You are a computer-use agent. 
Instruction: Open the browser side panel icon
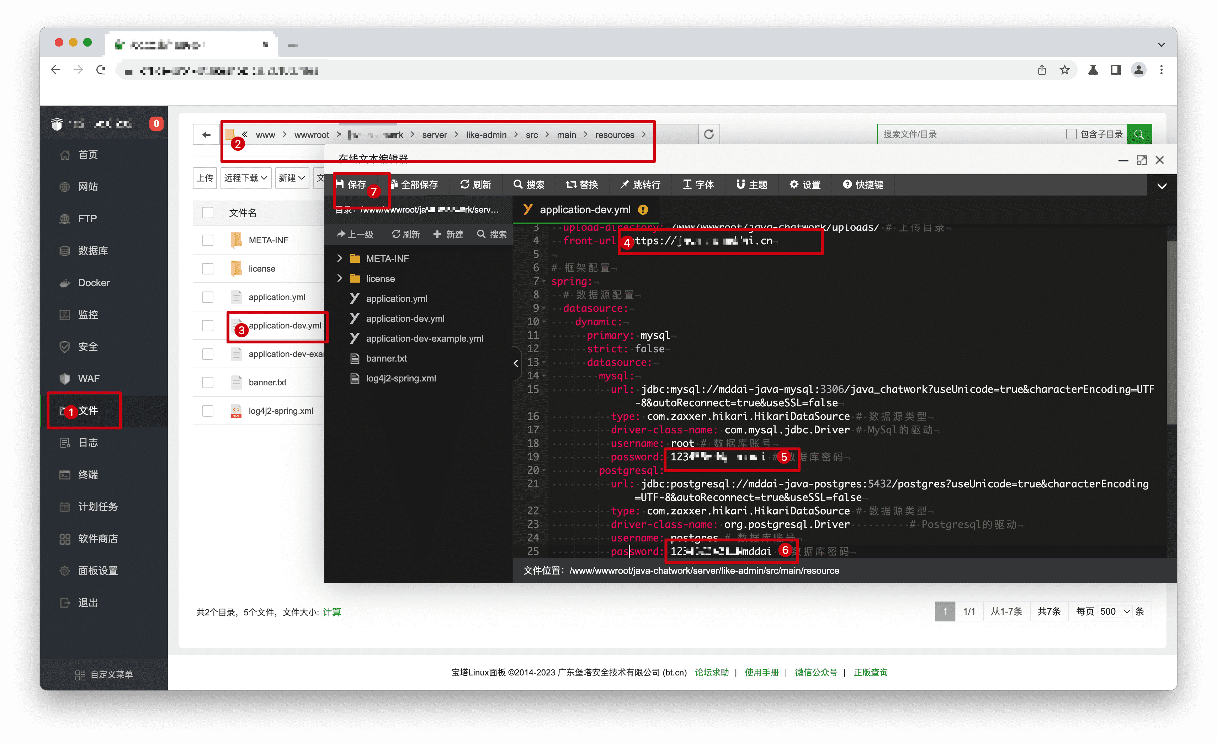[1116, 70]
